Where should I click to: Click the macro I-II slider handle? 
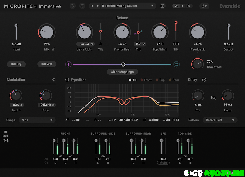[123, 64]
